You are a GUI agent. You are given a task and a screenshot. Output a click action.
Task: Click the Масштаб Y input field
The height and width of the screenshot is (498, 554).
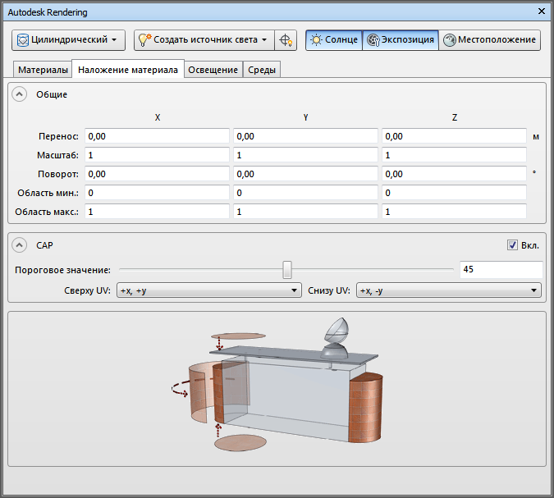tap(304, 155)
